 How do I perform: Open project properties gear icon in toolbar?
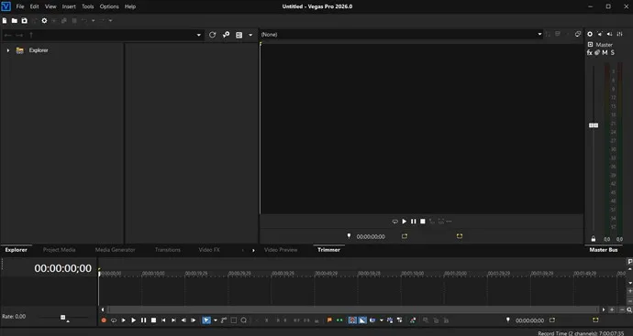click(44, 20)
